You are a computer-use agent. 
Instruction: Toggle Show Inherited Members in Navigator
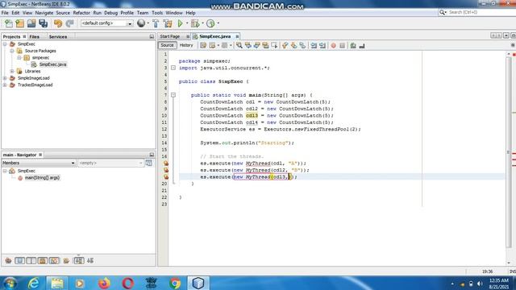[8, 261]
